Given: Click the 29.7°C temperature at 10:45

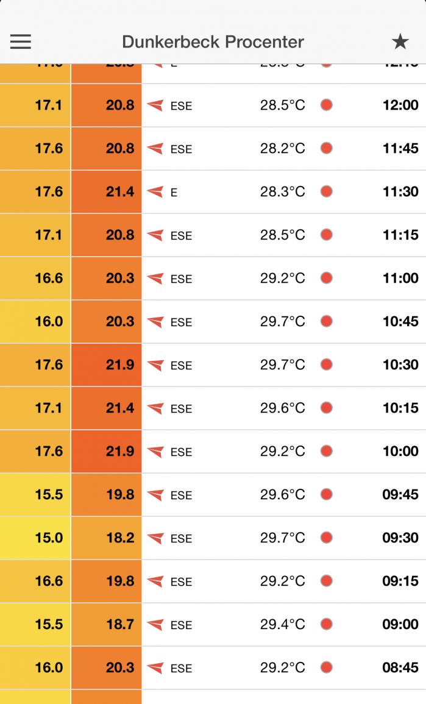Looking at the screenshot, I should click(282, 321).
